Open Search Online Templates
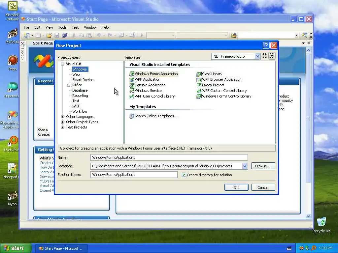338x253 pixels. click(153, 116)
